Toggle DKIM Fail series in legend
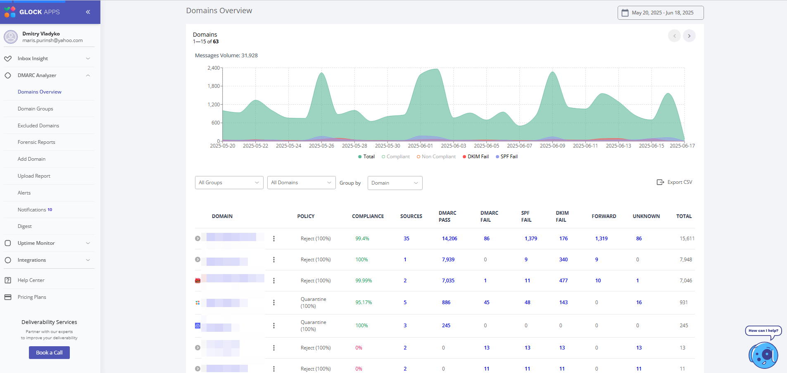 (x=476, y=157)
